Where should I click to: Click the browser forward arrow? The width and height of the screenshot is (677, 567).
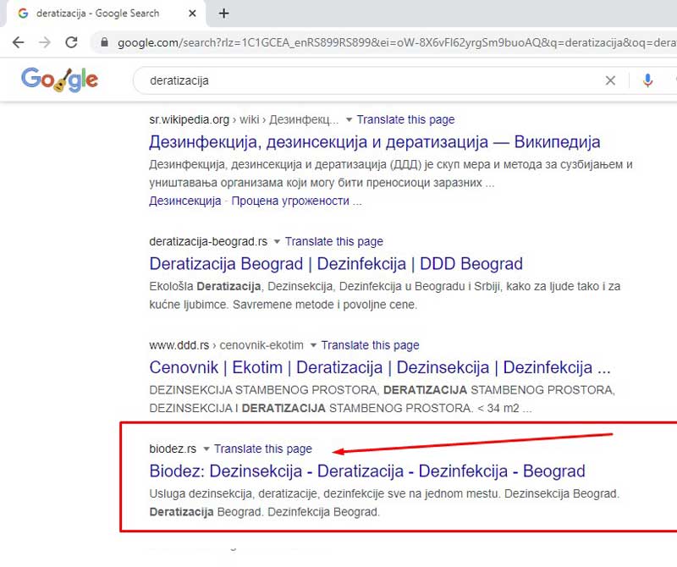[x=45, y=42]
